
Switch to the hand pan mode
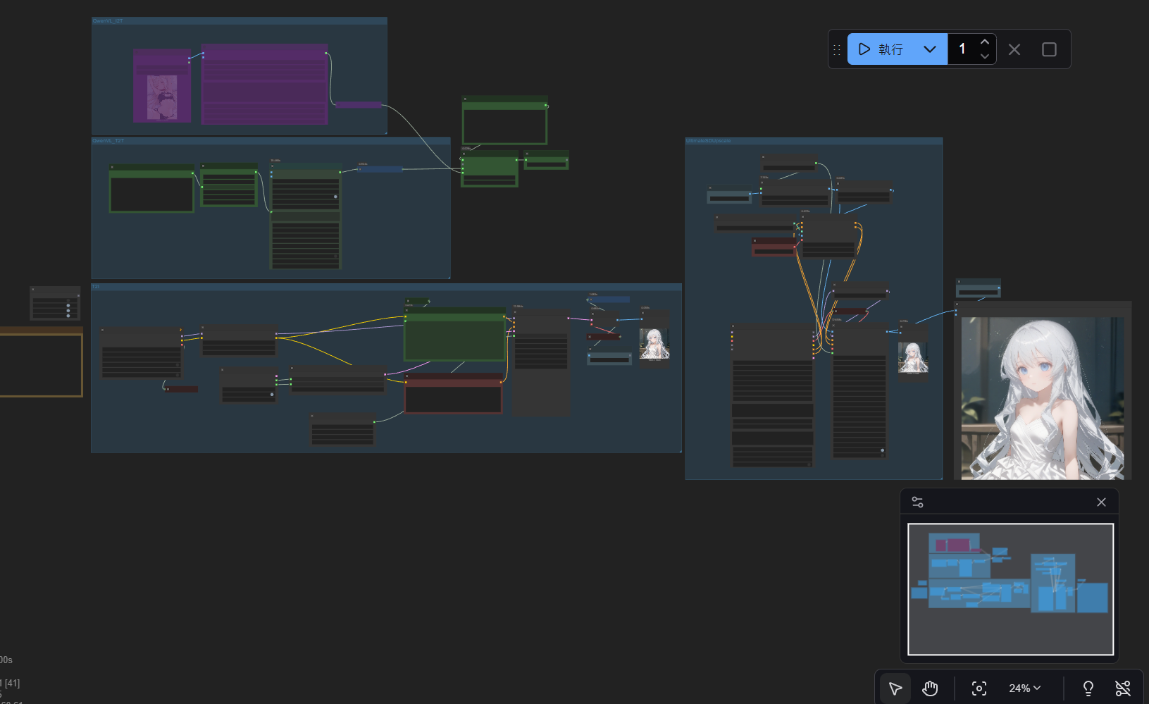(x=930, y=688)
